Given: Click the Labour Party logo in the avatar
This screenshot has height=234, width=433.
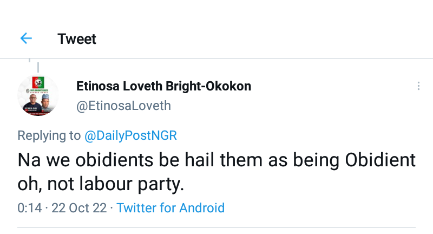Looking at the screenshot, I should 38,83.
